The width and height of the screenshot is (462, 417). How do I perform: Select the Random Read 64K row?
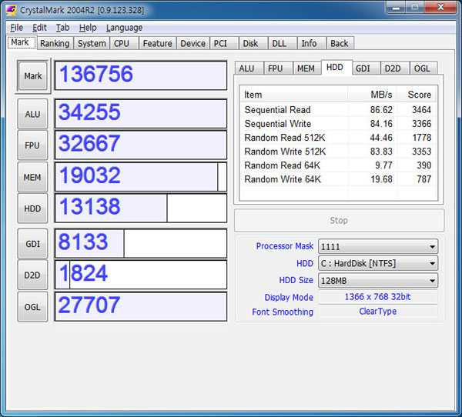[338, 165]
